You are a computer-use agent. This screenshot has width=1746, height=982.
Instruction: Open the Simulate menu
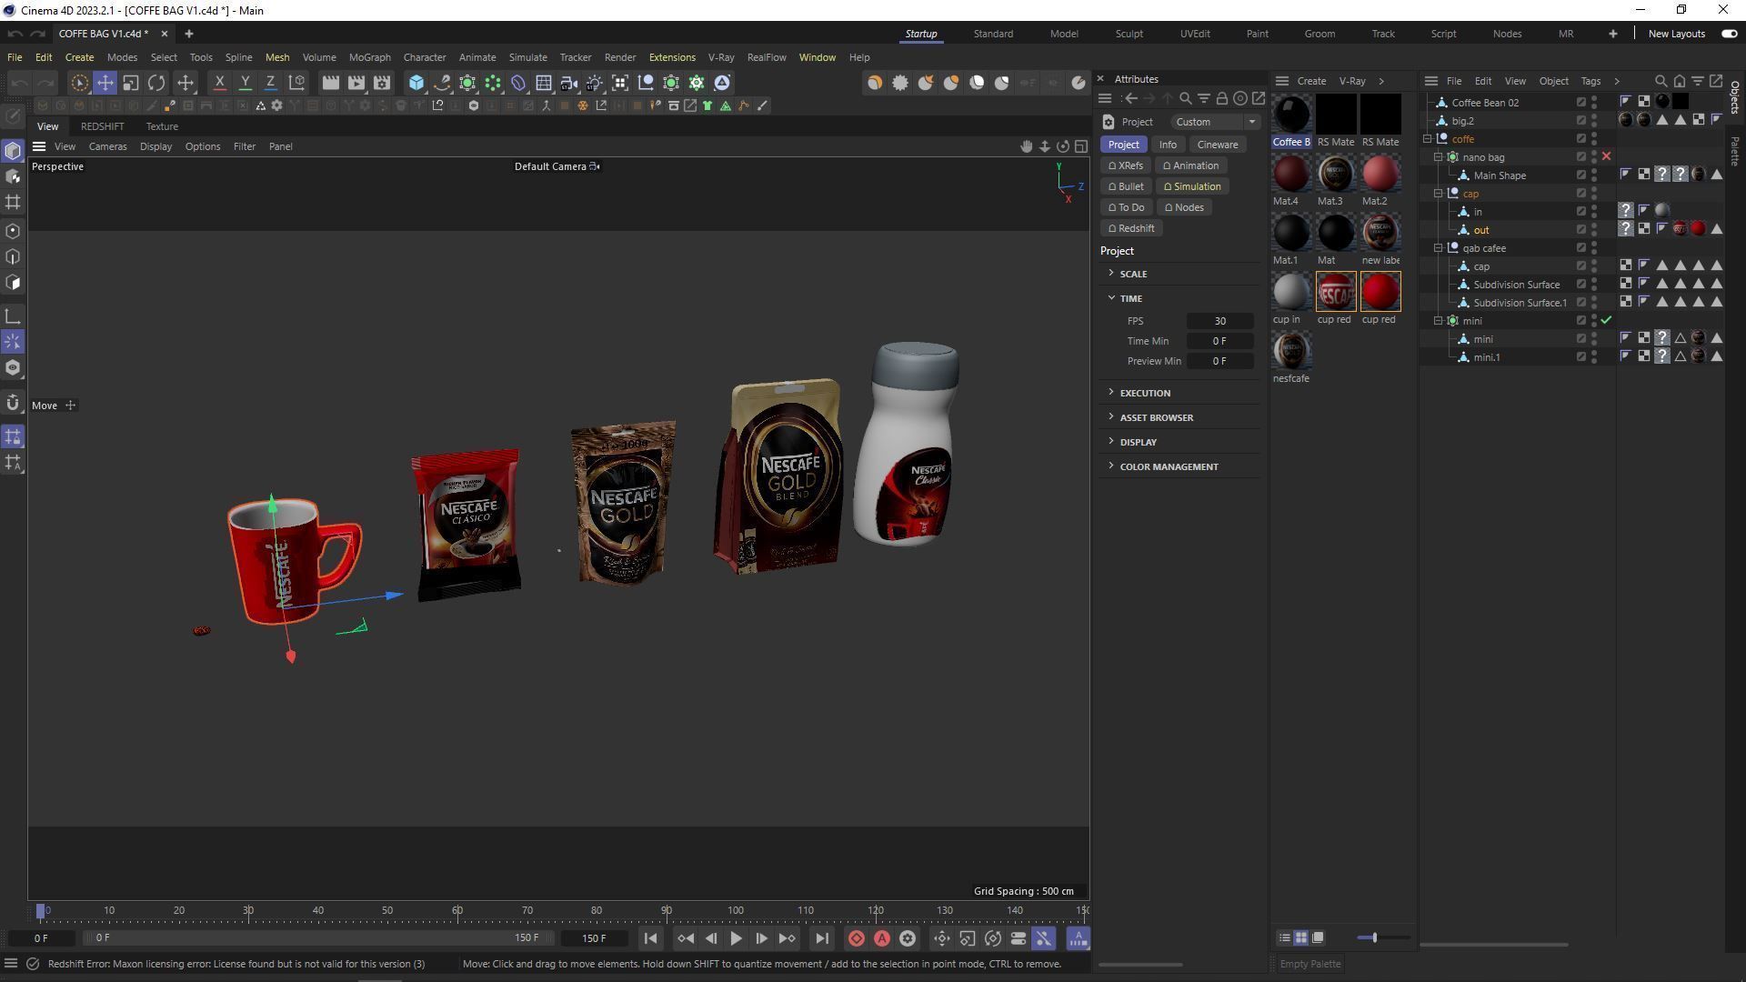pos(527,57)
